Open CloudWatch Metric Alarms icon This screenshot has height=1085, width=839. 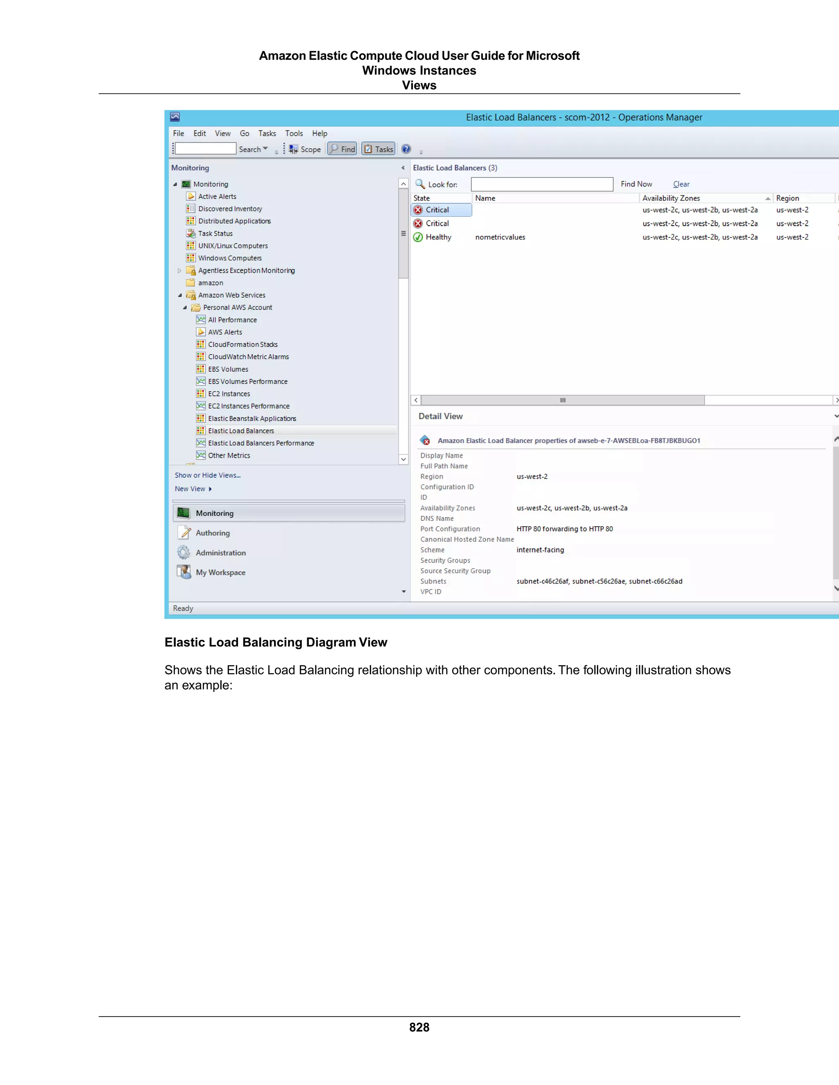coord(201,357)
